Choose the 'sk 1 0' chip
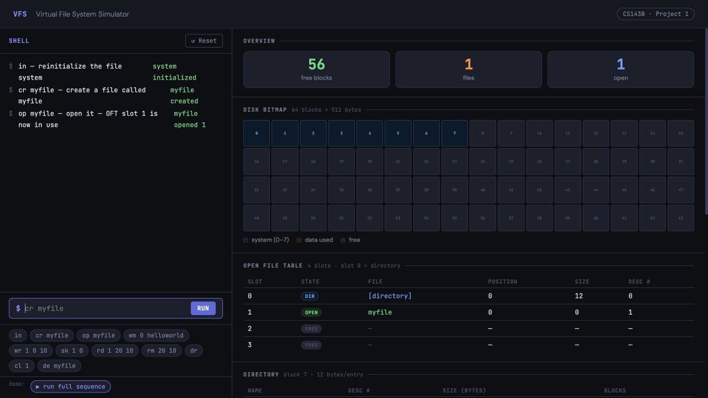The height and width of the screenshot is (398, 708). pos(72,350)
